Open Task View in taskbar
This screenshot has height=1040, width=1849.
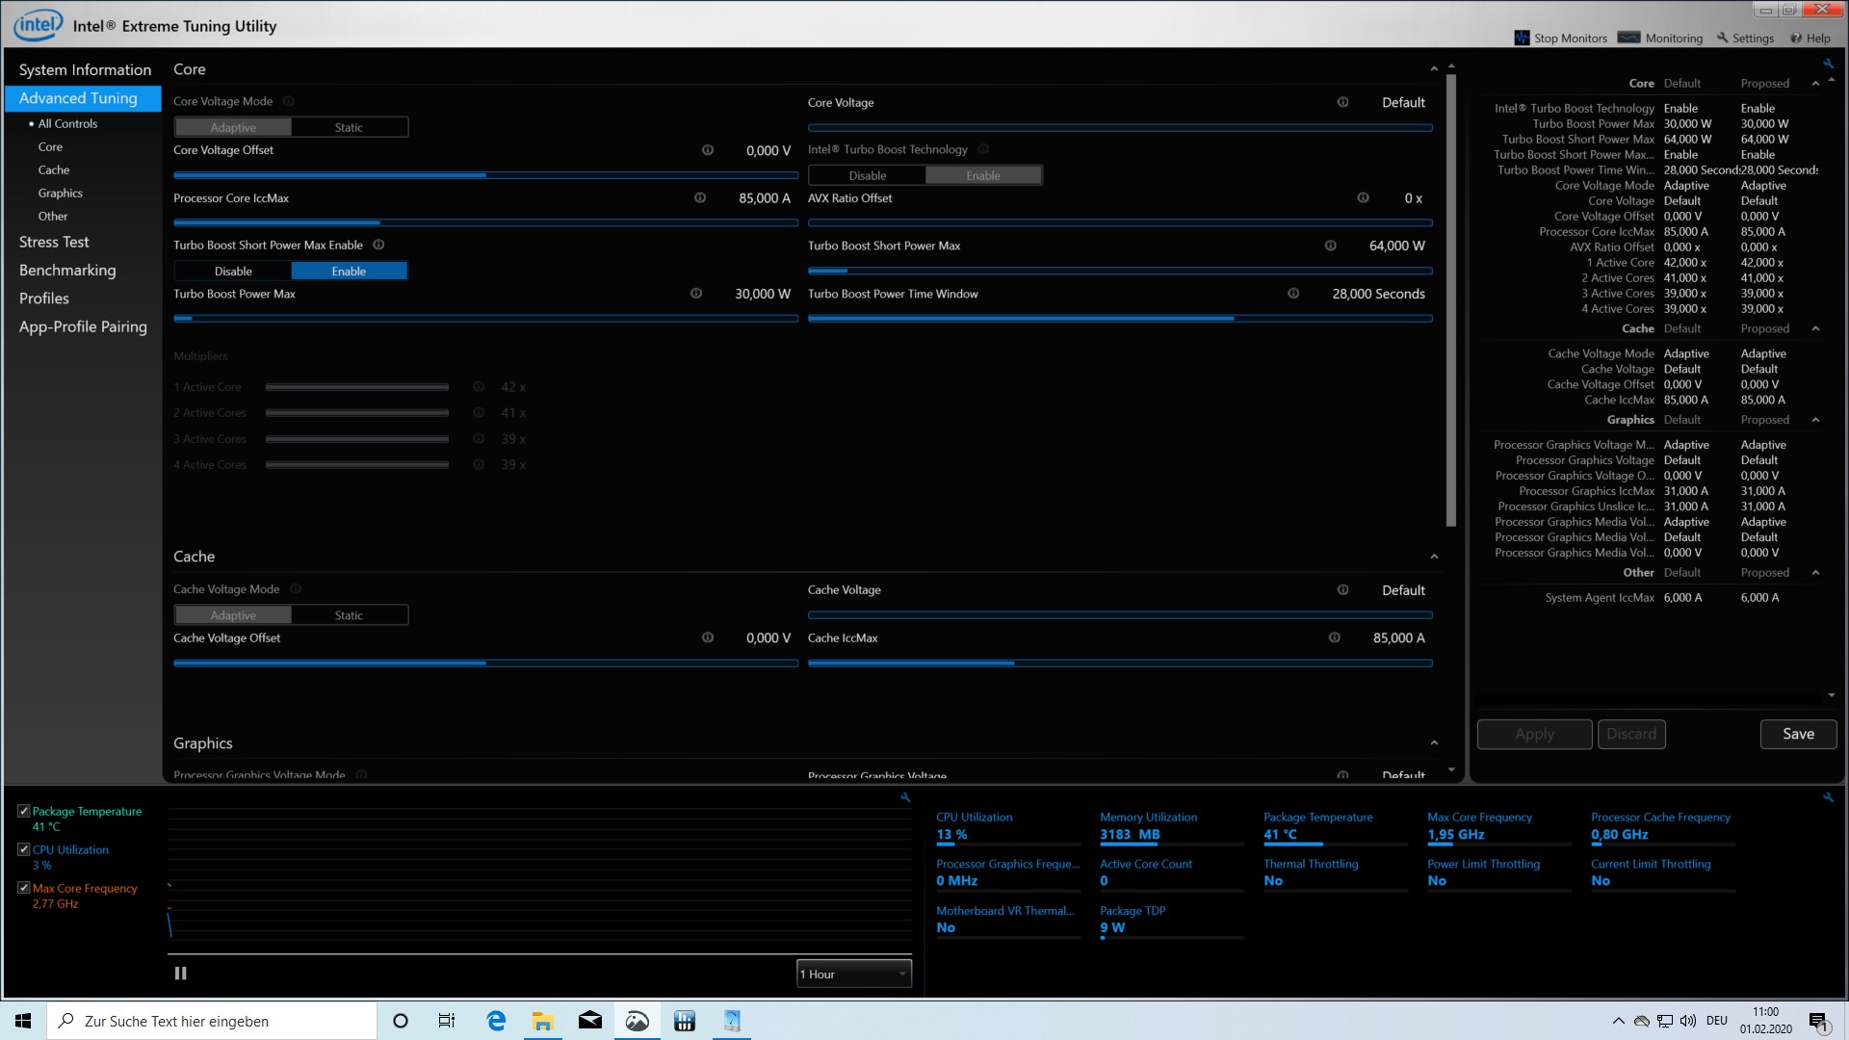point(446,1021)
